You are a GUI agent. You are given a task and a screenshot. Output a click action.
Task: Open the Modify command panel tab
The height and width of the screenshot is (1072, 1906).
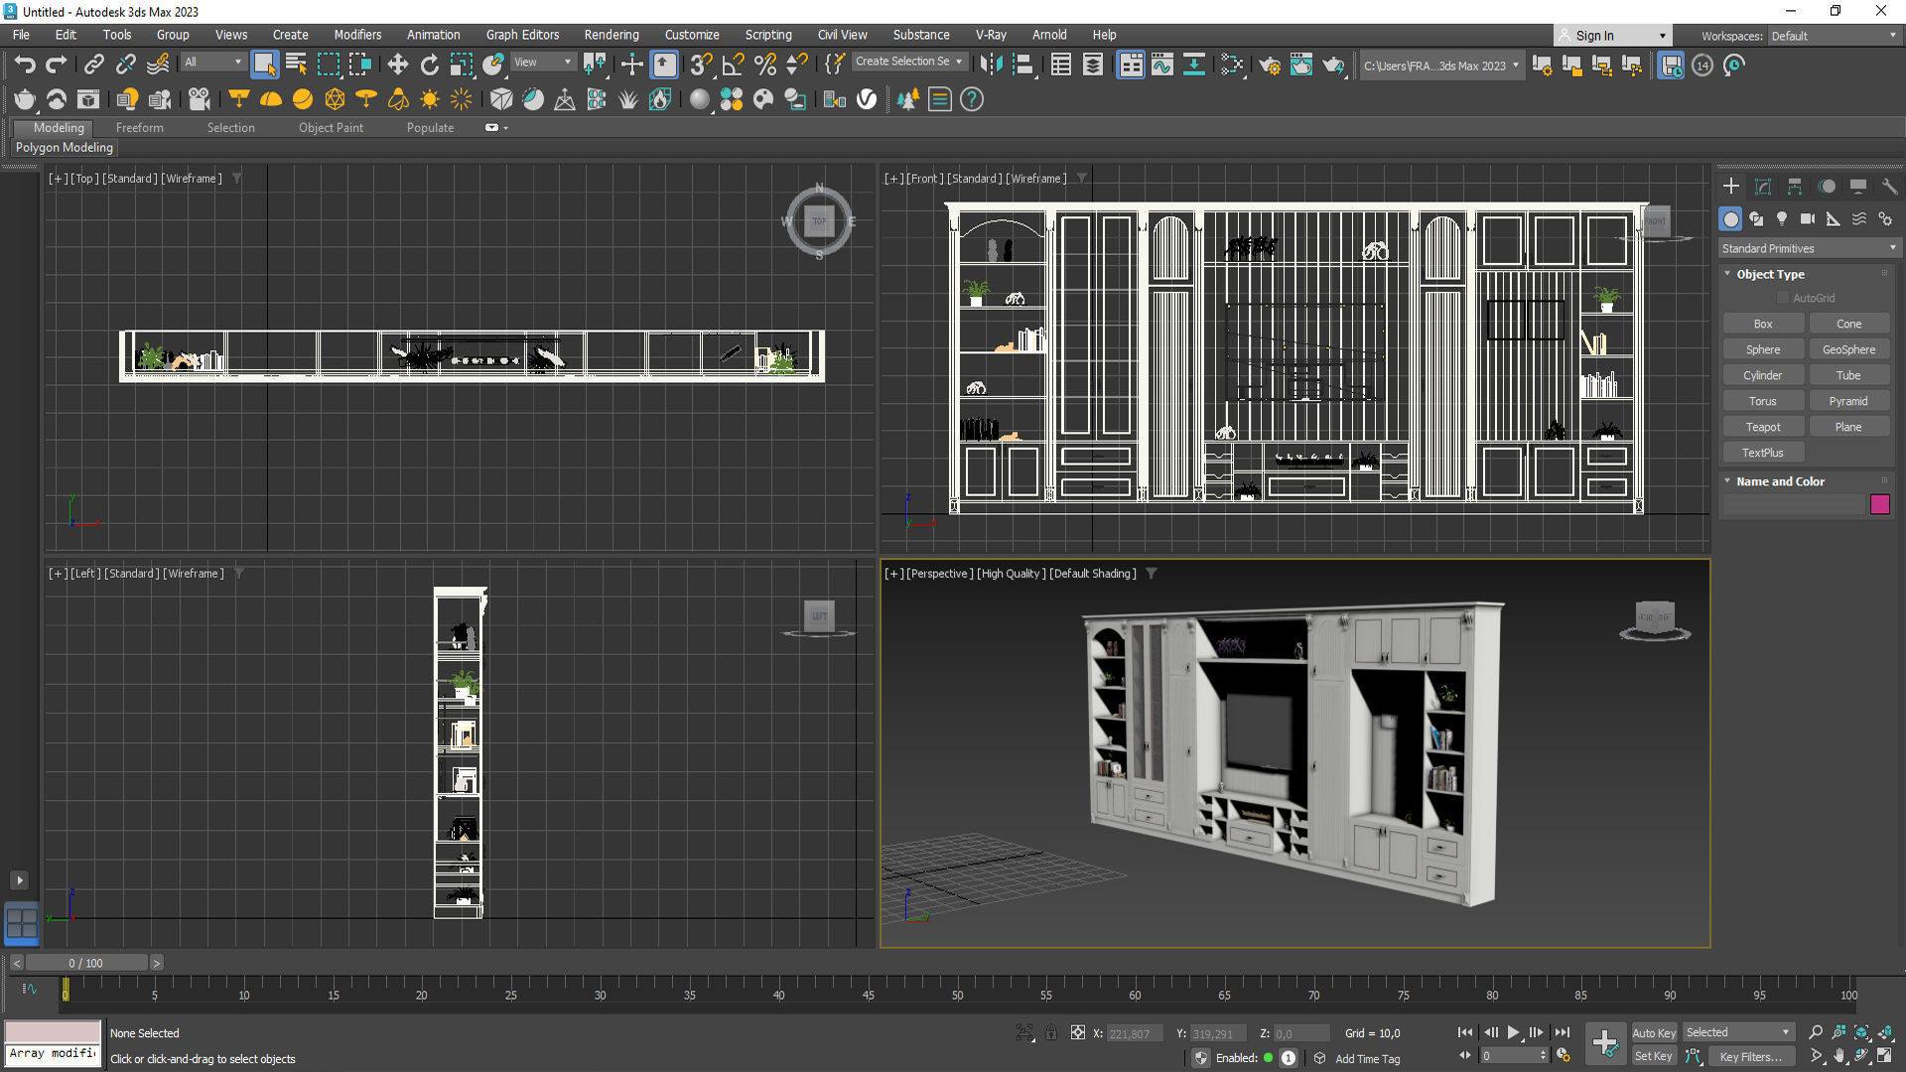click(1762, 187)
